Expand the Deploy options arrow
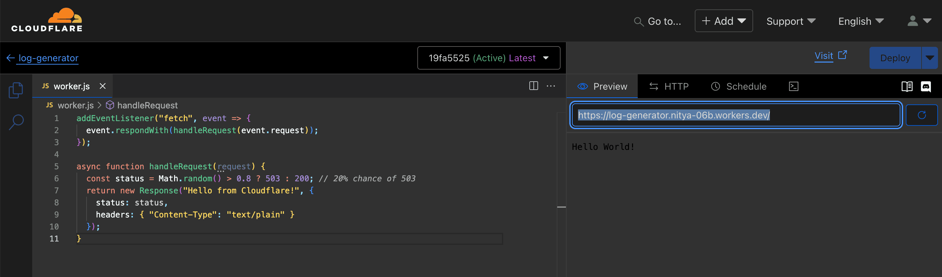942x277 pixels. 929,58
